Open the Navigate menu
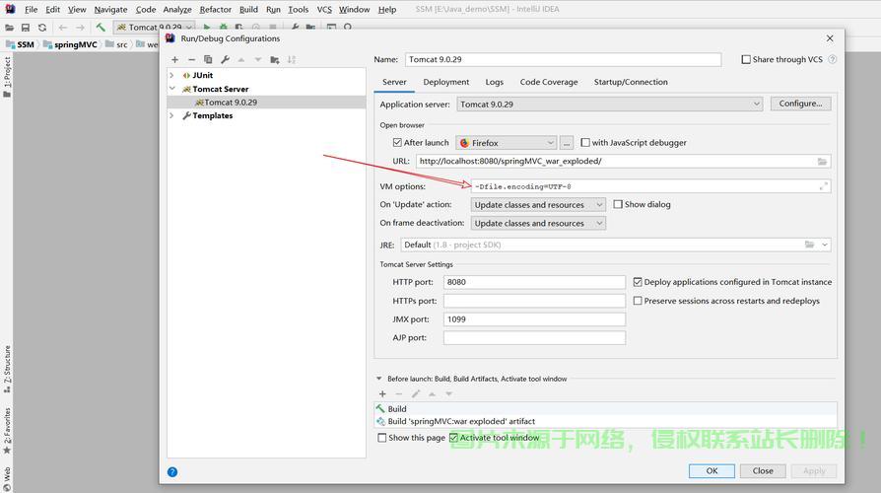This screenshot has height=493, width=881. [x=110, y=10]
